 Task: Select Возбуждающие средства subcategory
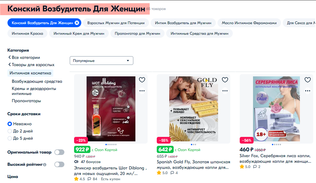point(37,81)
